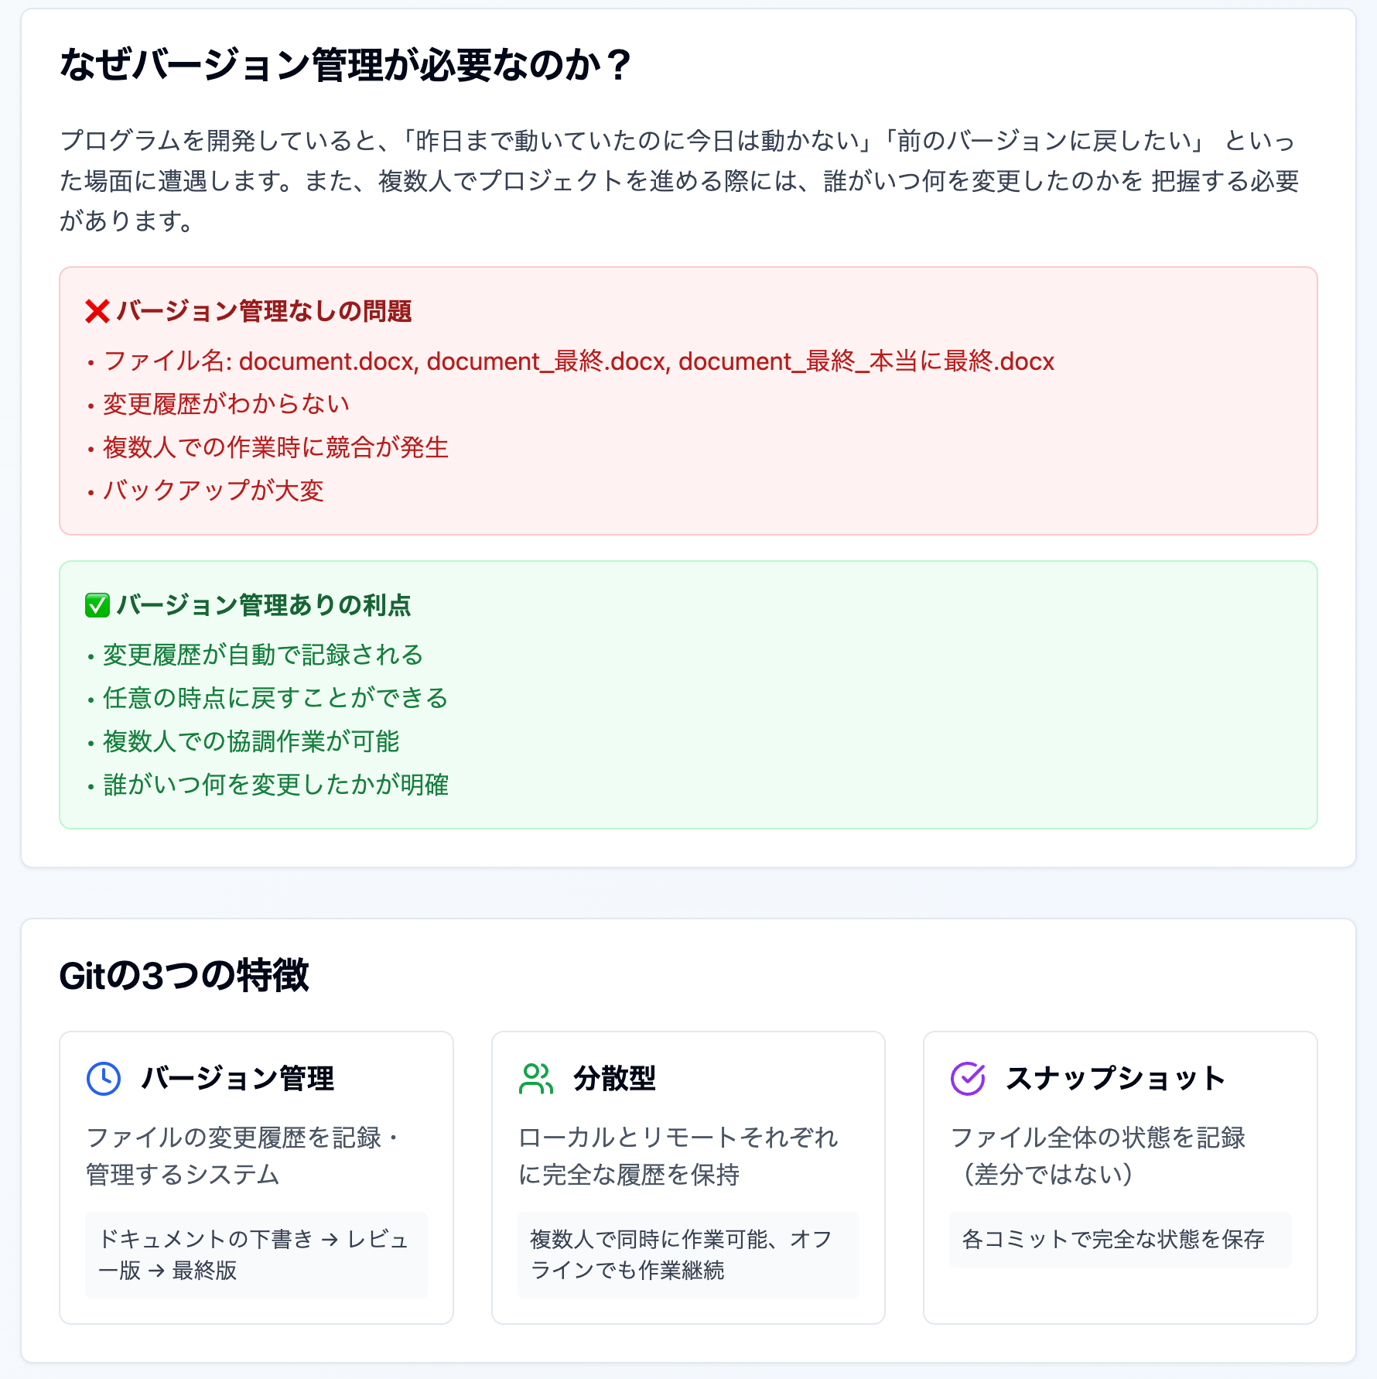1377x1379 pixels.
Task: Click the 誰がいつ何を変更したかが明確 bullet
Action: point(275,785)
